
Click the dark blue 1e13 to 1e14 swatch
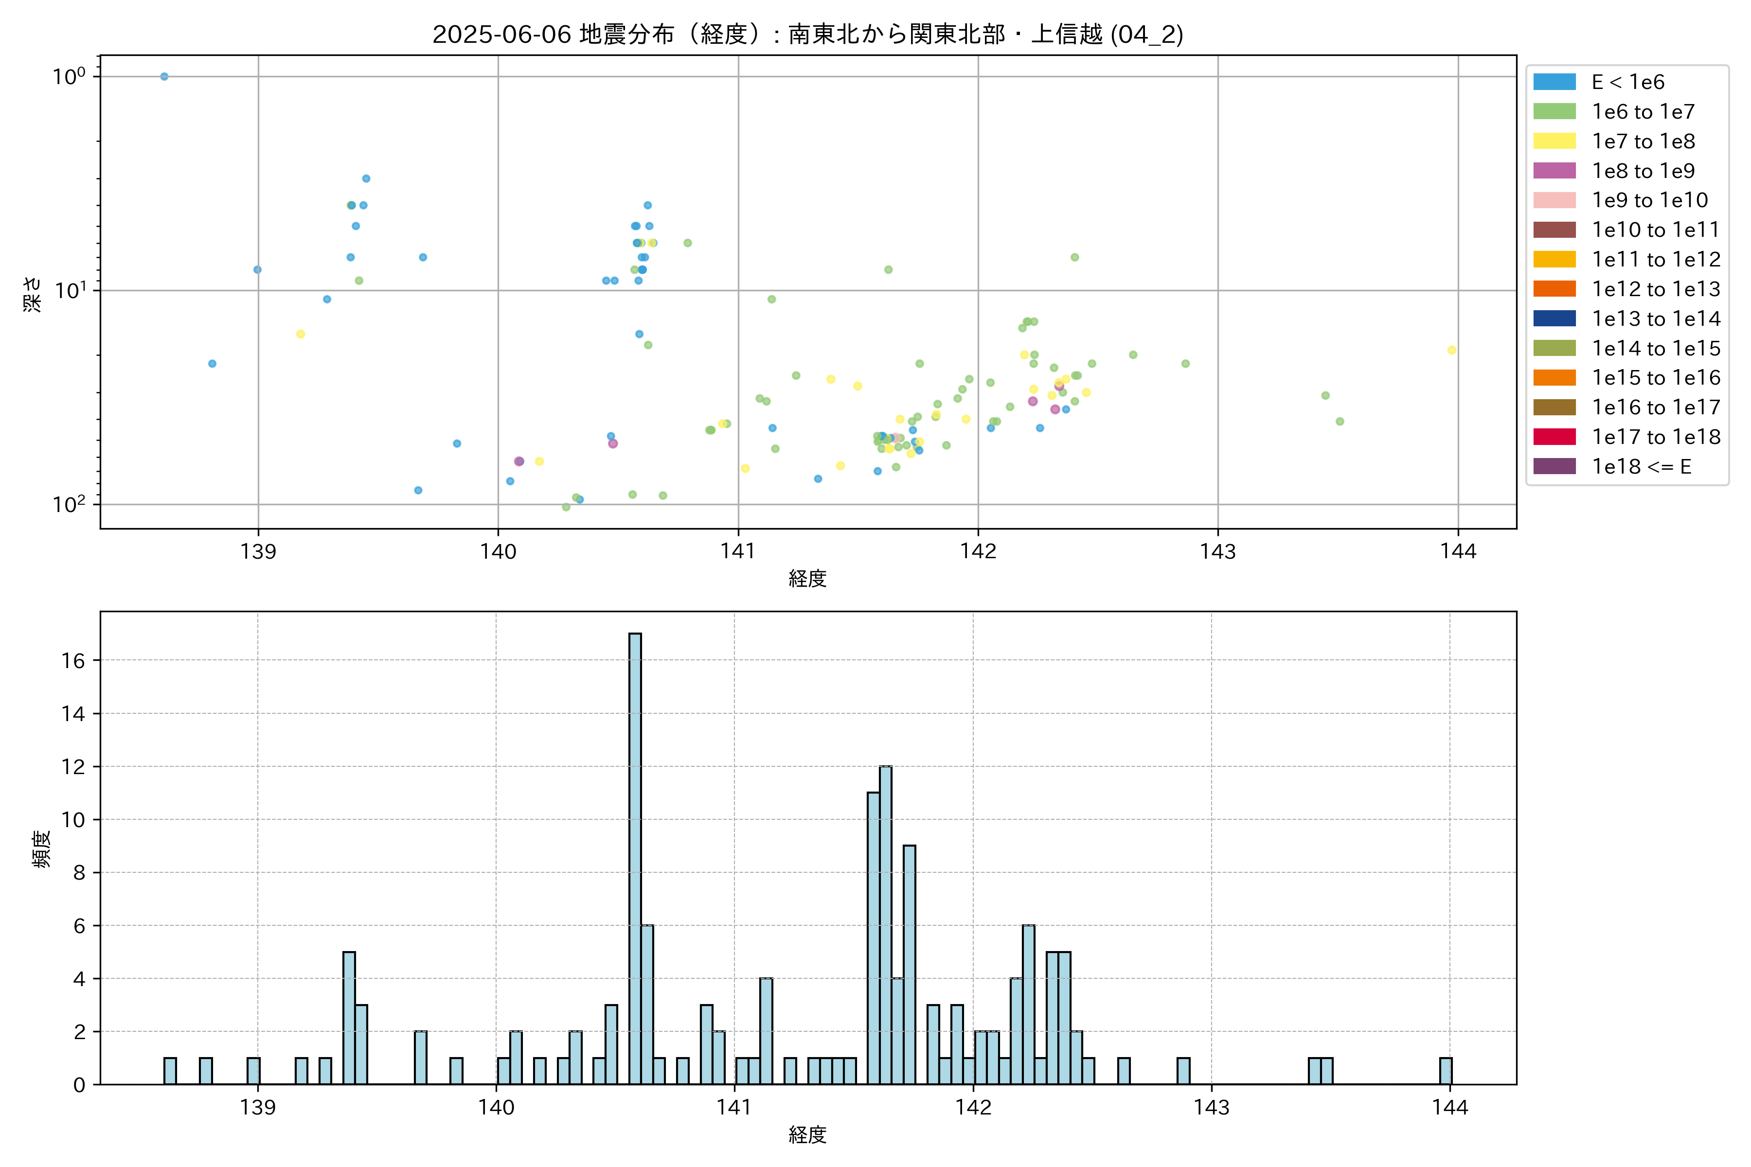click(x=1554, y=318)
